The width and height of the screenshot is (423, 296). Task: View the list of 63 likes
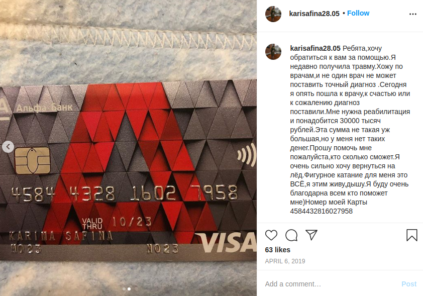tap(278, 250)
